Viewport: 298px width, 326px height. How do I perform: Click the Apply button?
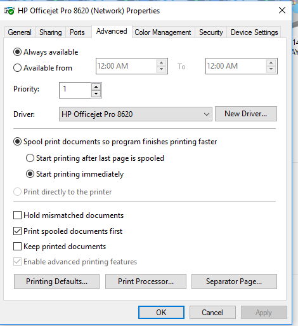click(264, 313)
